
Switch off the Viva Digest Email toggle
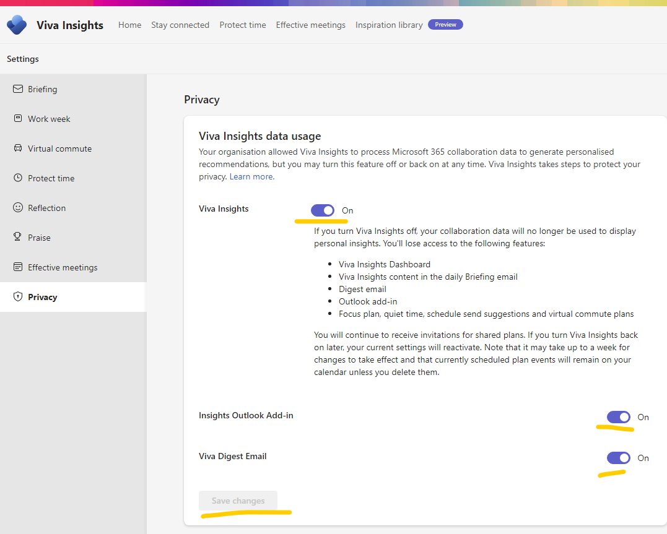(x=618, y=458)
